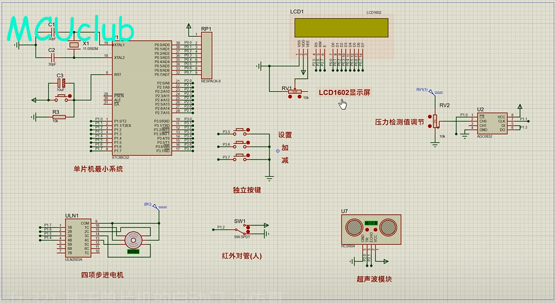Click the MCUclub logo watermark
The image size is (555, 303).
(x=70, y=29)
